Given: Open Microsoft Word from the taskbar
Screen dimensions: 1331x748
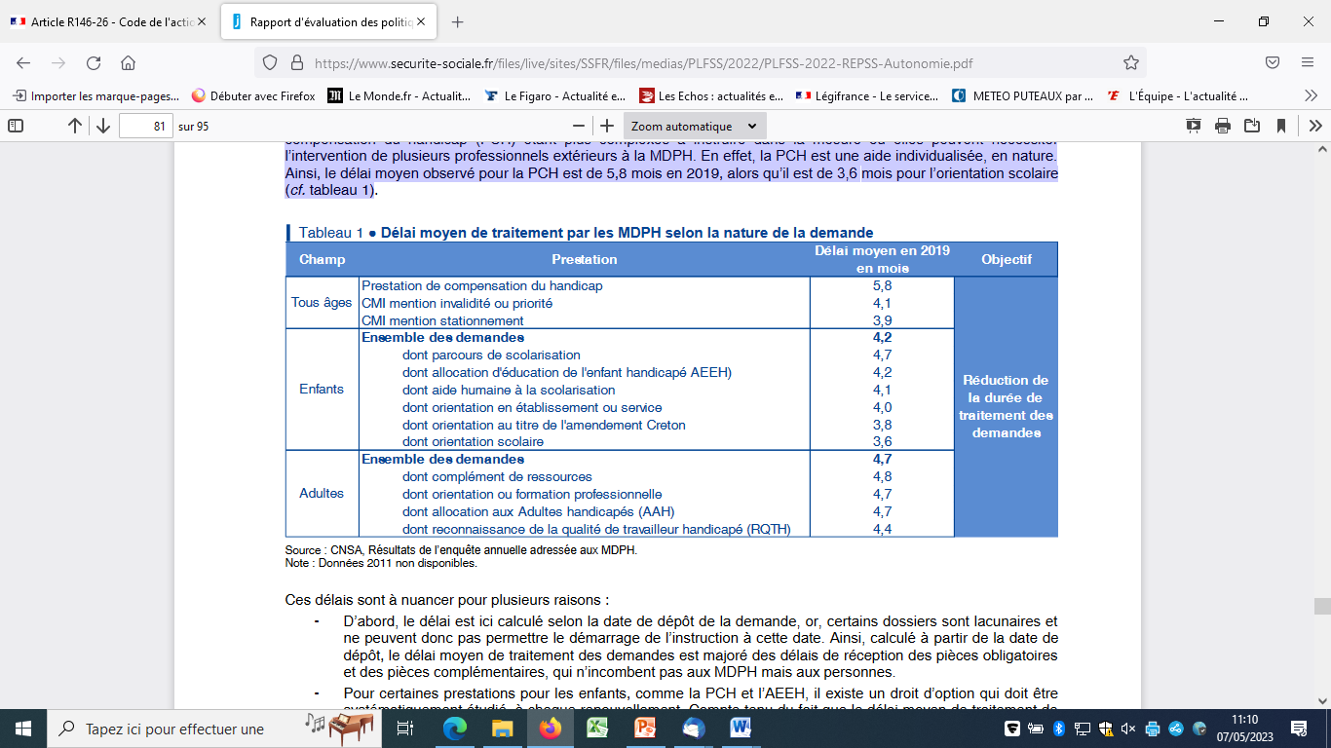Looking at the screenshot, I should [x=741, y=728].
